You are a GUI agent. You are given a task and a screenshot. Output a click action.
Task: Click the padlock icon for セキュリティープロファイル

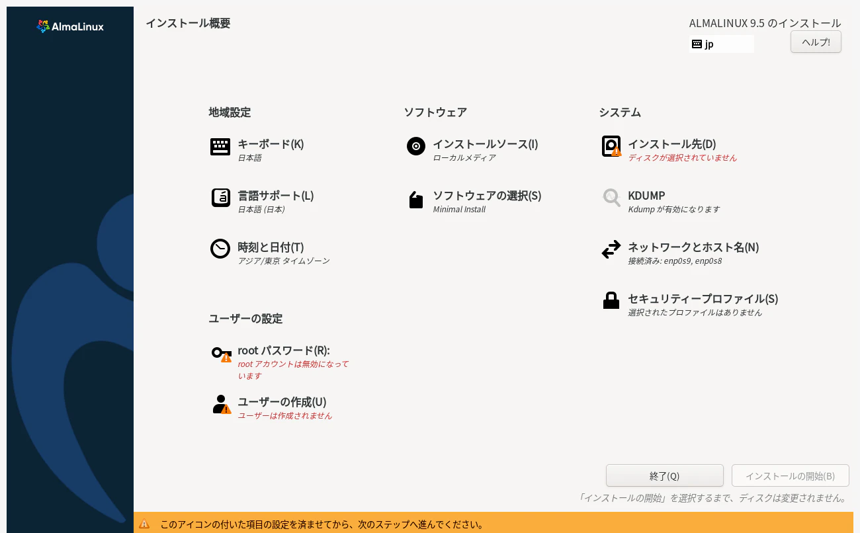(x=611, y=300)
